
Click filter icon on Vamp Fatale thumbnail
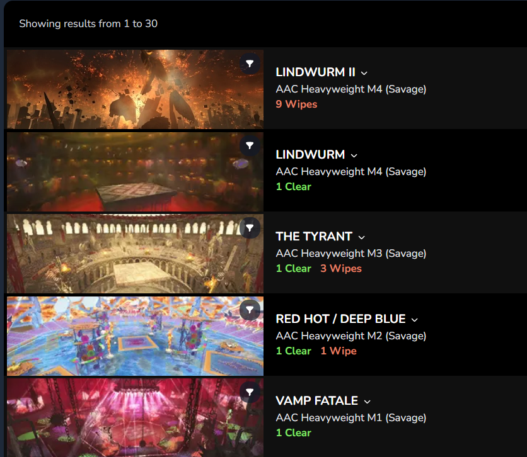(x=250, y=392)
